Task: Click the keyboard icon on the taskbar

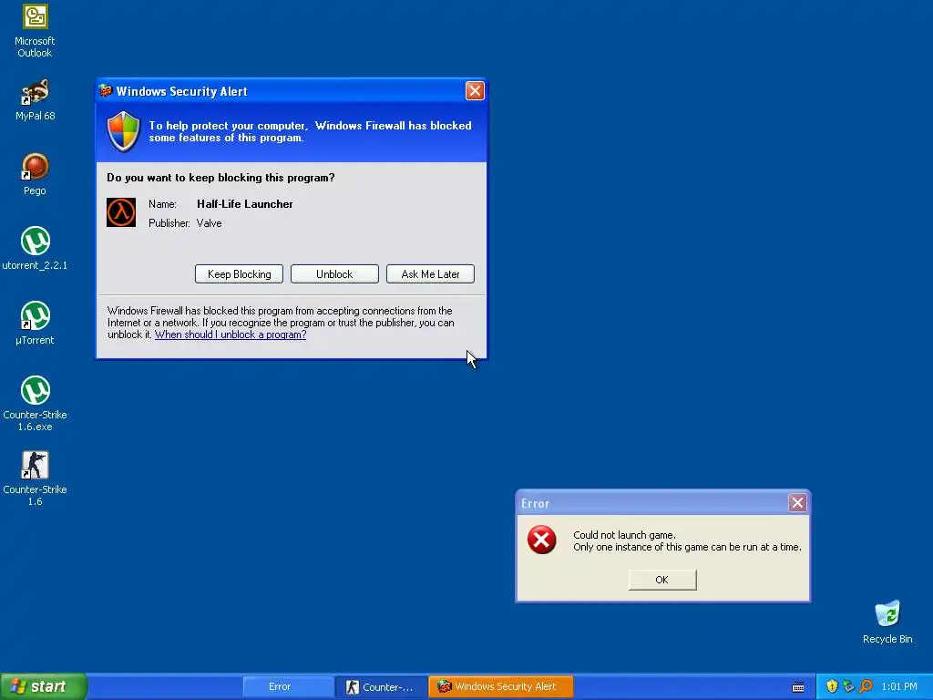Action: pos(798,687)
